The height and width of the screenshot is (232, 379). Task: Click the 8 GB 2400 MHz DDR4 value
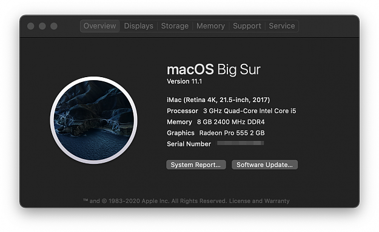point(231,122)
